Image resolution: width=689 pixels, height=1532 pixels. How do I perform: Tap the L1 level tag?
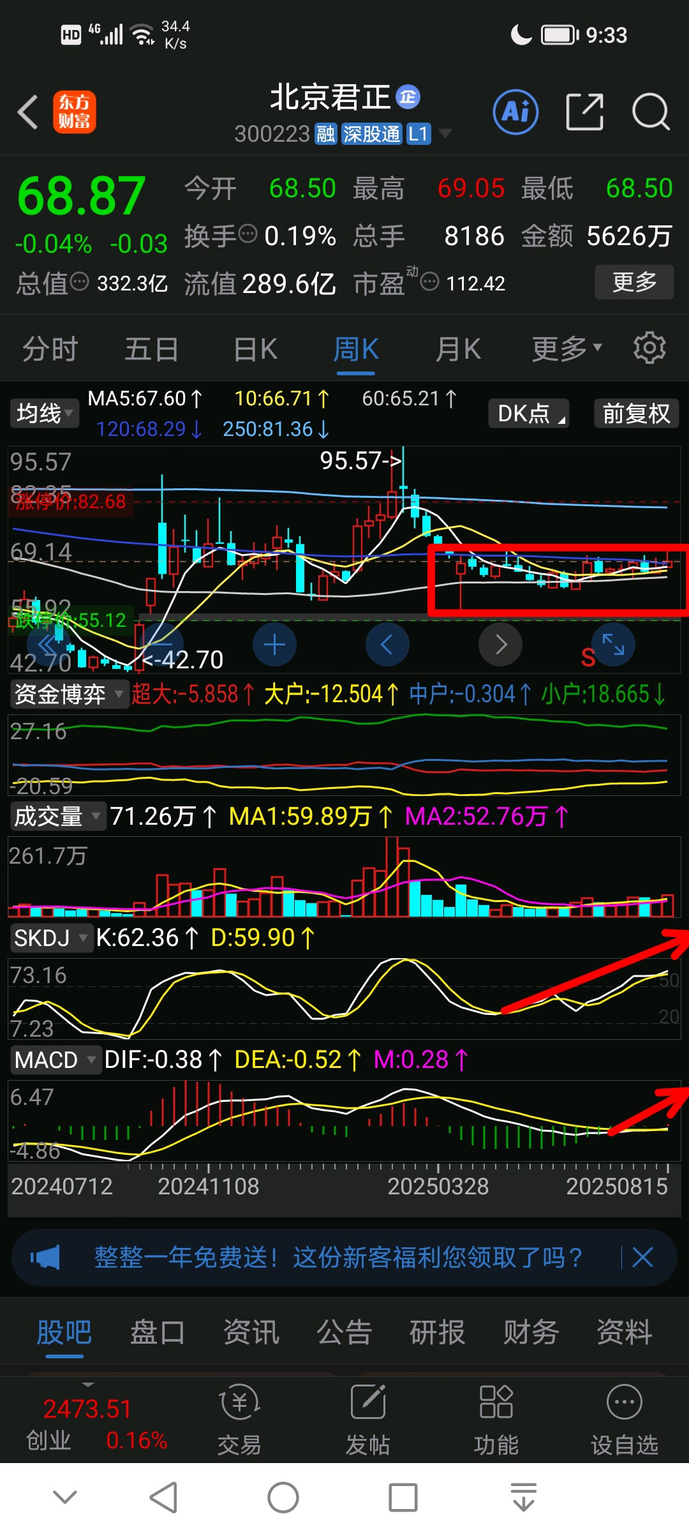click(419, 134)
